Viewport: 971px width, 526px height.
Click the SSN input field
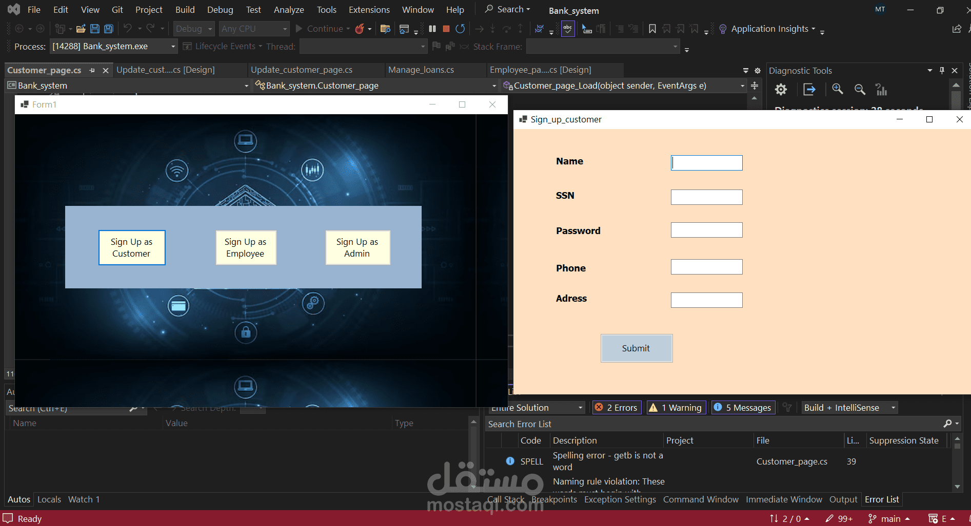(707, 197)
